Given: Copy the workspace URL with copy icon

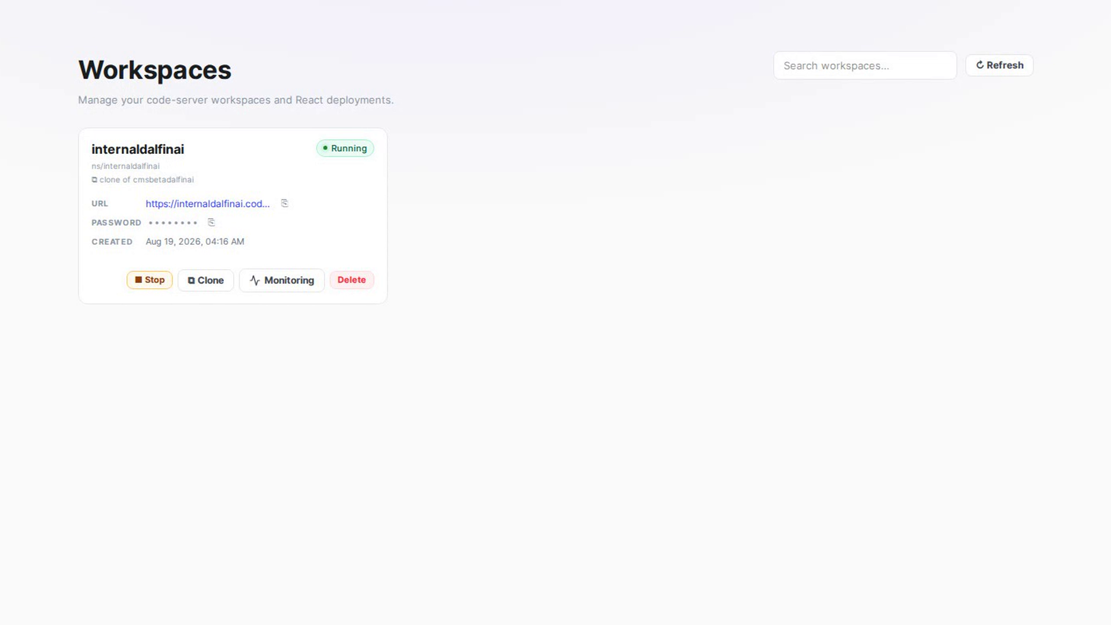Looking at the screenshot, I should tap(284, 203).
